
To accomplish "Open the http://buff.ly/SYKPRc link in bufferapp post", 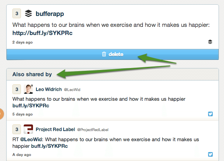I will click(42, 33).
